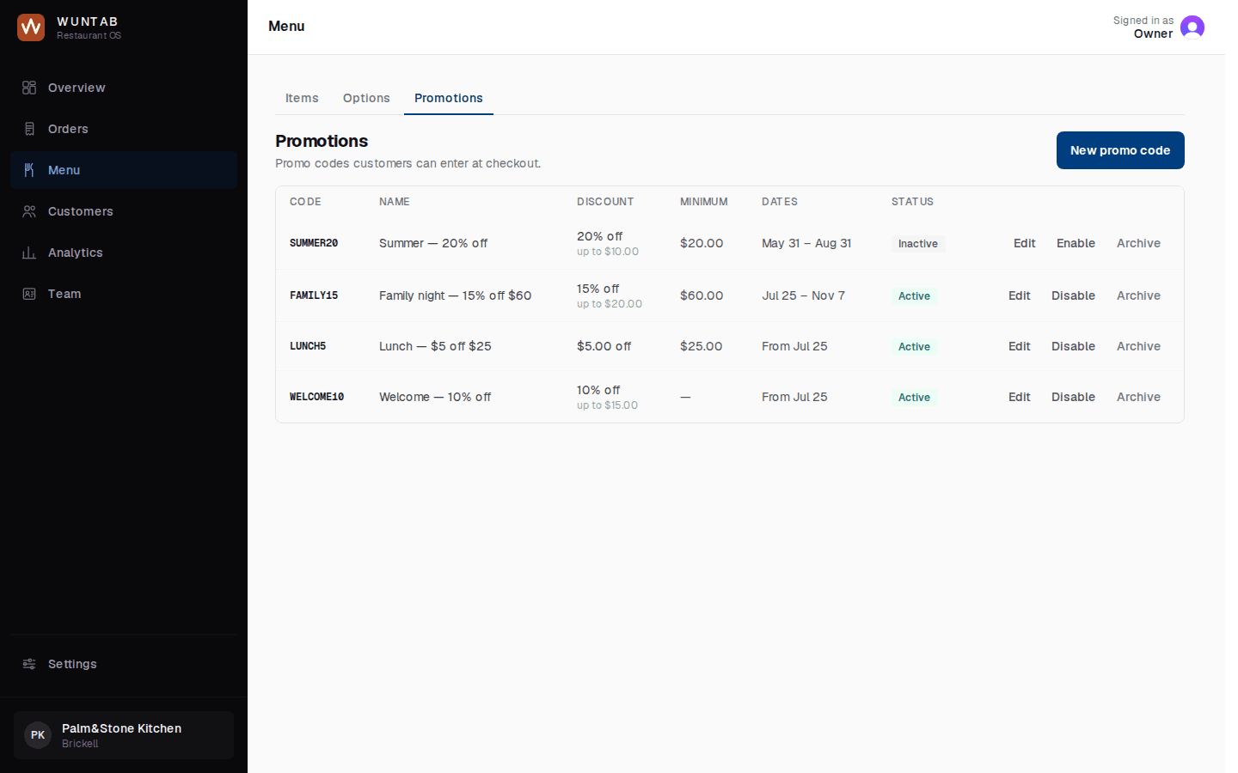Archive the WELCOME10 promo
This screenshot has height=773, width=1238.
pyautogui.click(x=1138, y=397)
